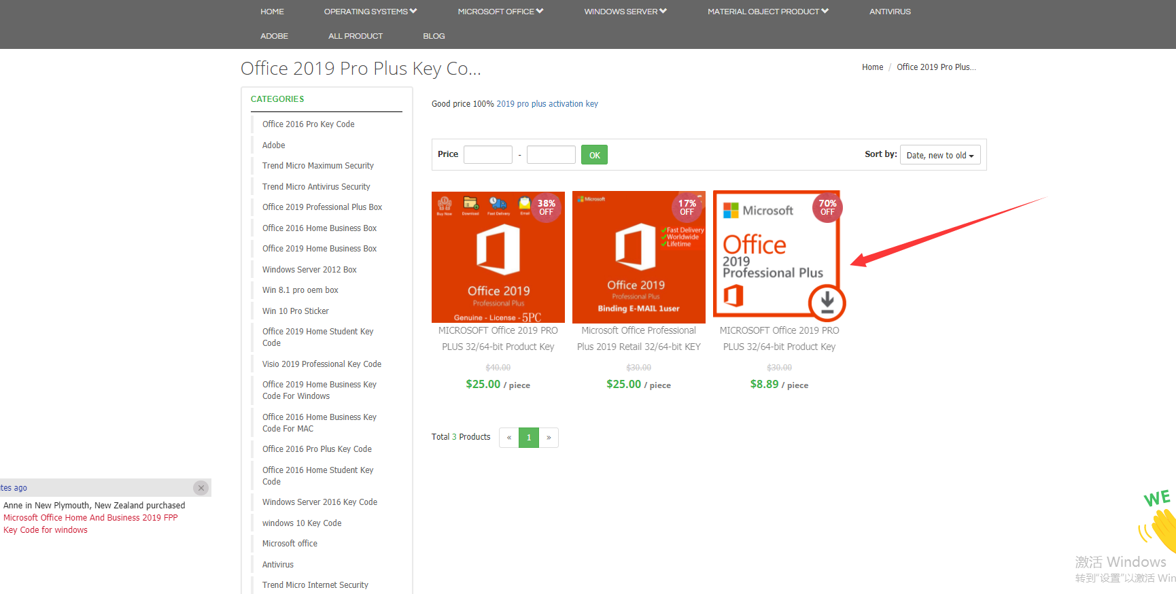Open the $8.89 MICROSOFT Office 2019 PRO title
The width and height of the screenshot is (1176, 594).
[780, 338]
